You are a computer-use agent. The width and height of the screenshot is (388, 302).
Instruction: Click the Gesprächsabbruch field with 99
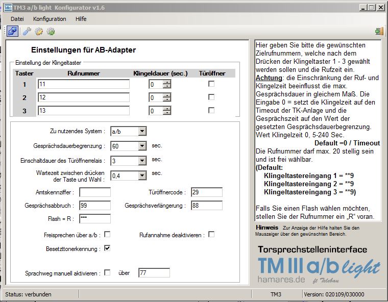click(x=95, y=205)
